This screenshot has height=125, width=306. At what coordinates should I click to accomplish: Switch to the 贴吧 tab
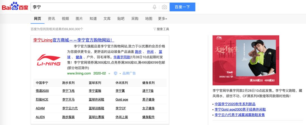121,19
